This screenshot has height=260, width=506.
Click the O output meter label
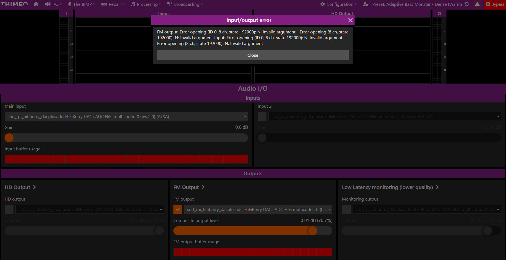pos(439,14)
